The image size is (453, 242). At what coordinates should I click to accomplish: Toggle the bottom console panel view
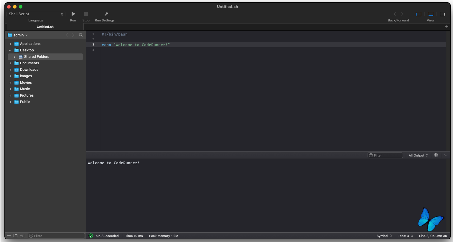point(431,14)
